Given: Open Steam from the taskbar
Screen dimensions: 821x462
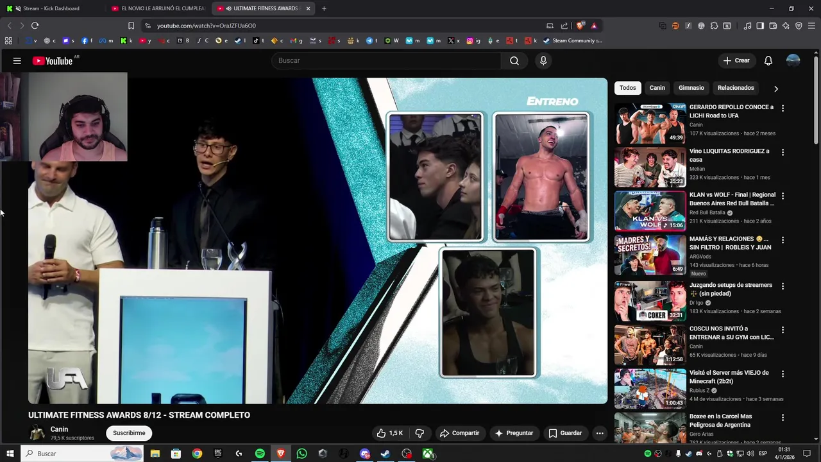Looking at the screenshot, I should pyautogui.click(x=385, y=454).
